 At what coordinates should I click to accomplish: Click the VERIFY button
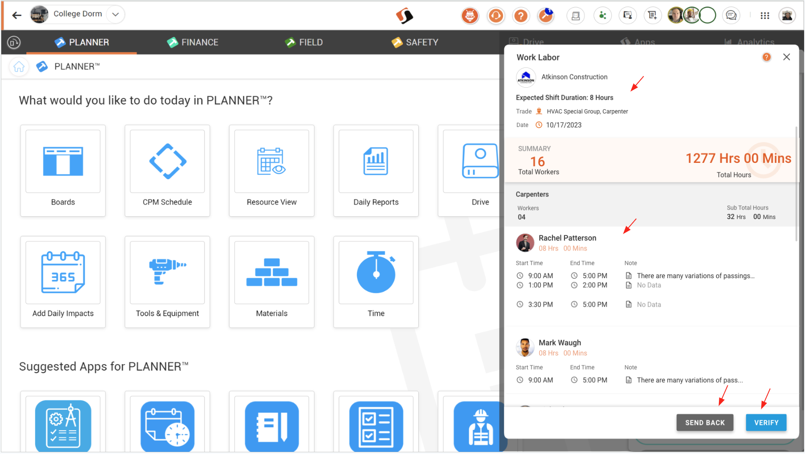pos(766,422)
